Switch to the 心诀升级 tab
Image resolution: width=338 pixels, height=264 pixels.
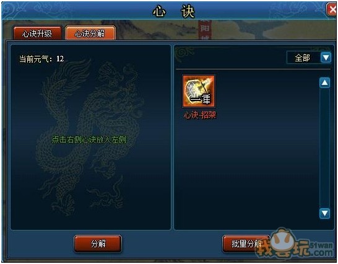[x=37, y=33]
